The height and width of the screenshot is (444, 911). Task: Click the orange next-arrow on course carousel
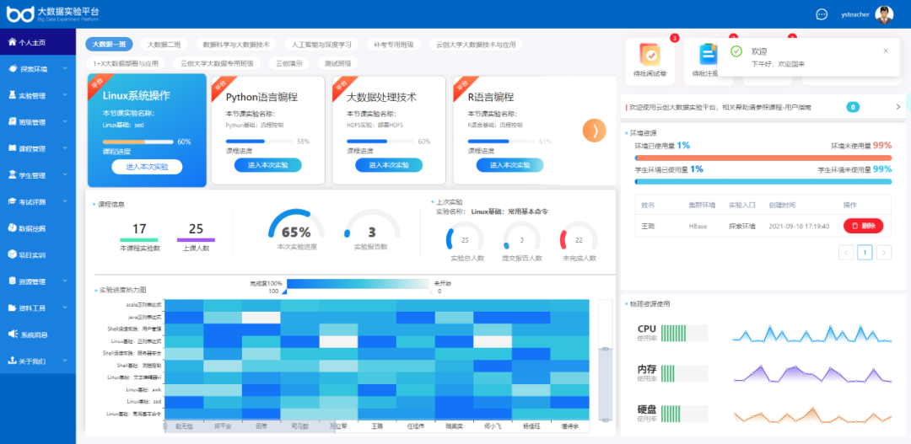tap(595, 130)
